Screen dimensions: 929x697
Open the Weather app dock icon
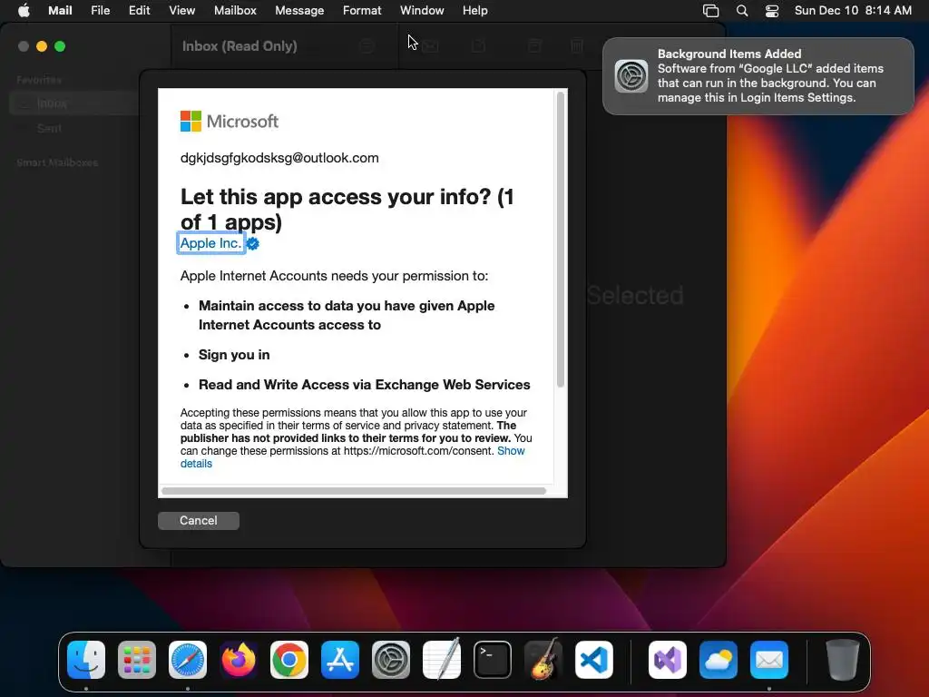coord(719,660)
